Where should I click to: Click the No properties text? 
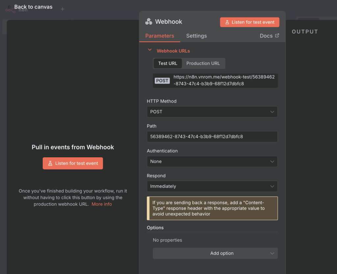[x=168, y=240]
